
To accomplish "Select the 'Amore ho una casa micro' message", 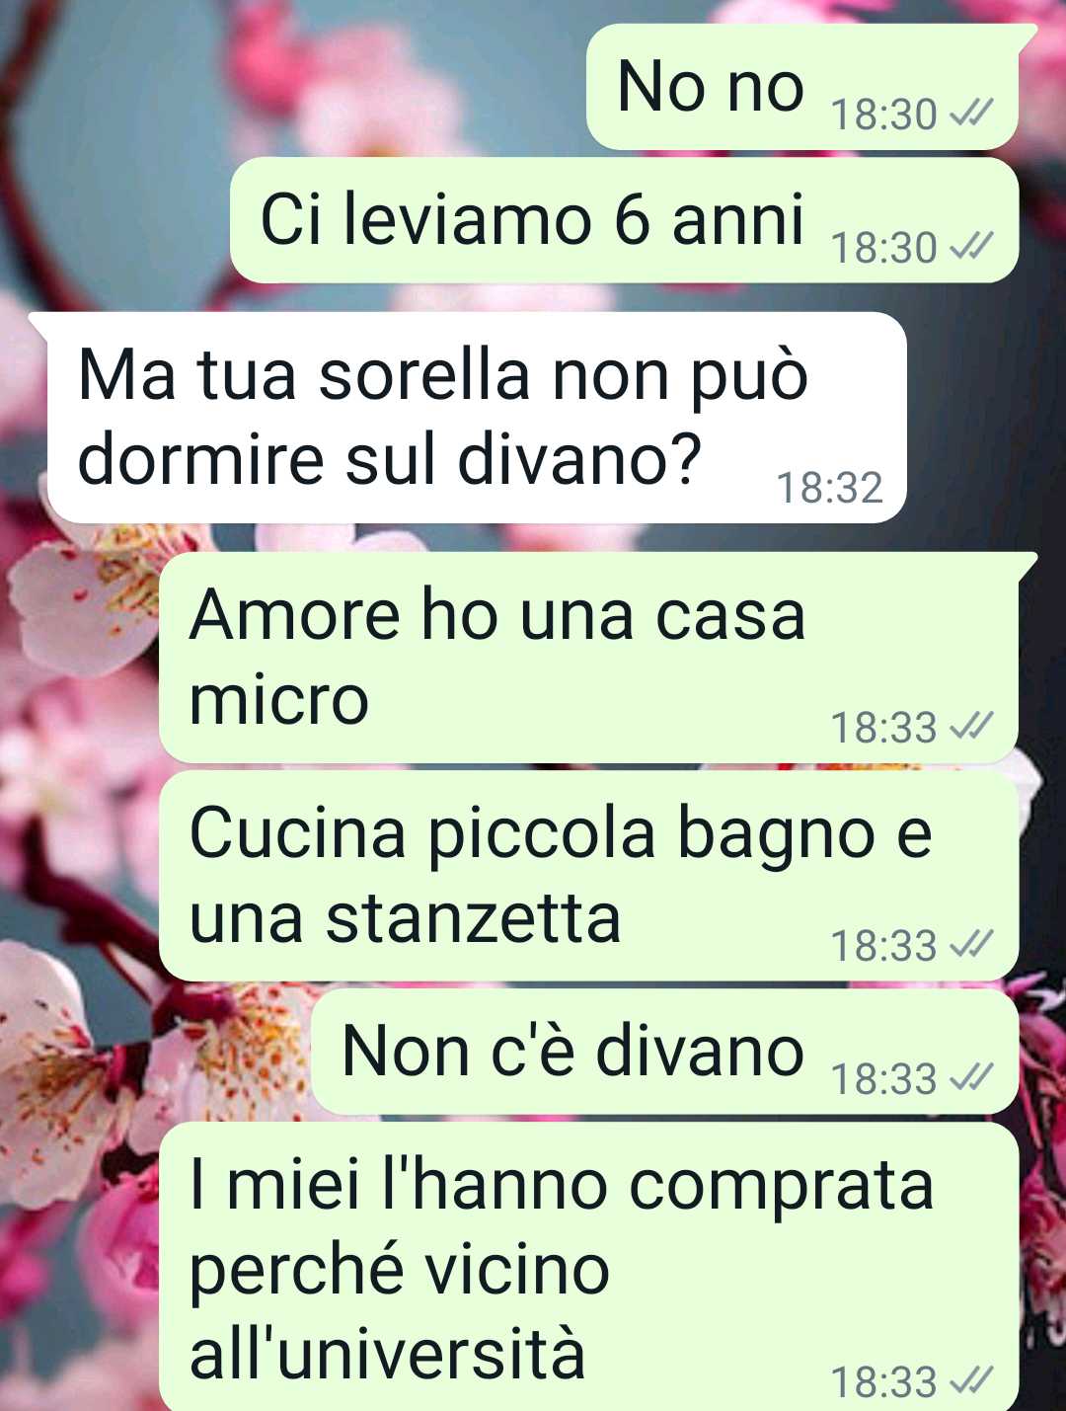I will pos(589,658).
